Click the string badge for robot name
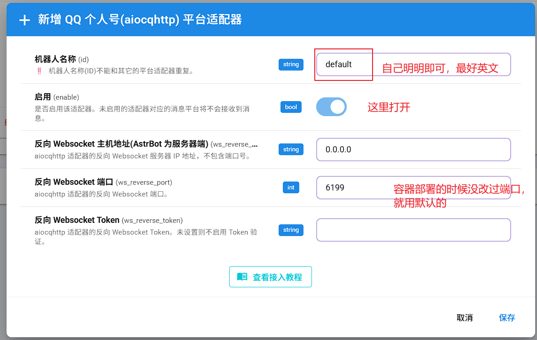Viewport: 537px width, 340px height. [x=291, y=64]
